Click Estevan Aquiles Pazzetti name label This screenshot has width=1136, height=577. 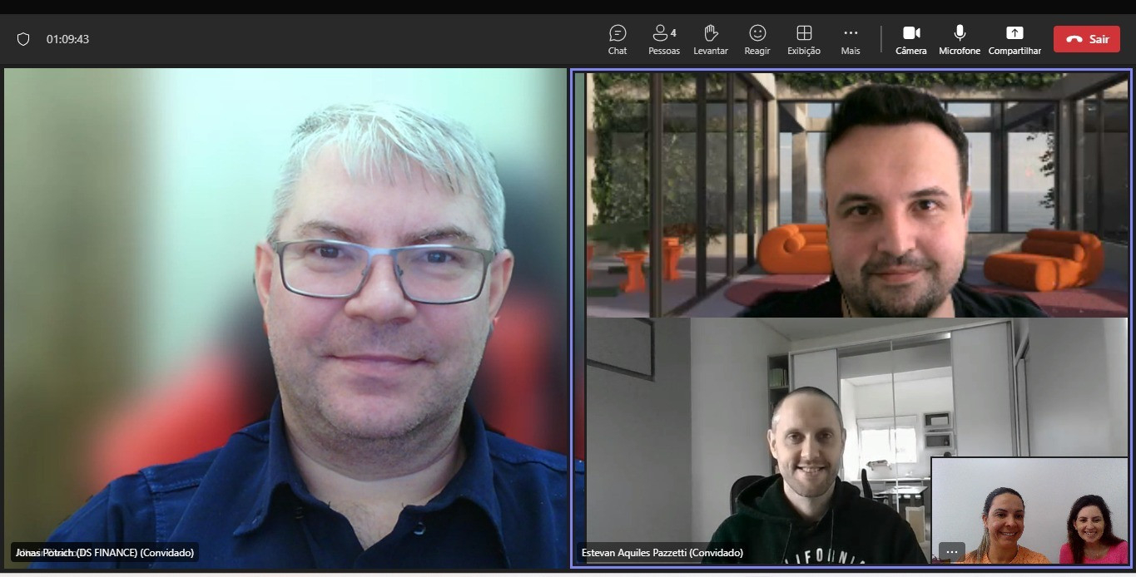(x=662, y=552)
